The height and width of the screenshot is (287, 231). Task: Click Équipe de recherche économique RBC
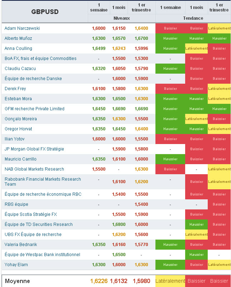point(43,194)
